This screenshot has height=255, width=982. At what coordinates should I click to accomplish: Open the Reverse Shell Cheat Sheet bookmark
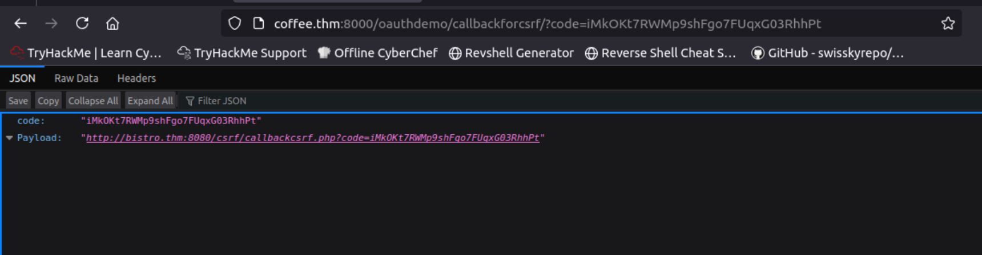[661, 53]
